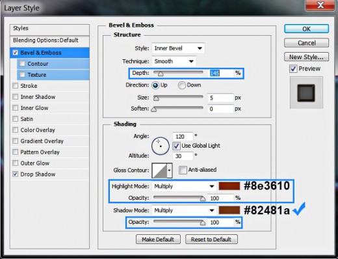Select the Texture list item label
The width and height of the screenshot is (338, 259).
(x=37, y=75)
